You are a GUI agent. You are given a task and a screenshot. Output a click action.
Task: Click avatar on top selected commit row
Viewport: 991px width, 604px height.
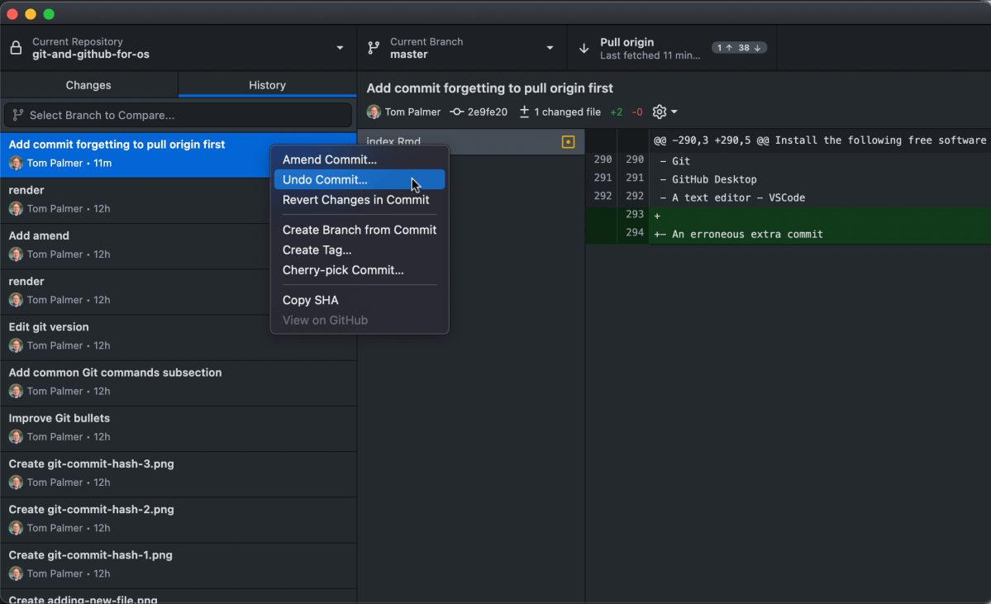(16, 163)
